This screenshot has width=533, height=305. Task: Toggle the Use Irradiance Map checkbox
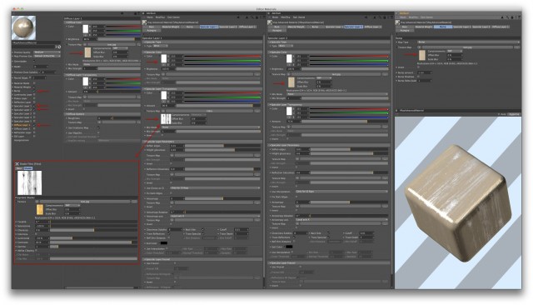tap(98, 127)
